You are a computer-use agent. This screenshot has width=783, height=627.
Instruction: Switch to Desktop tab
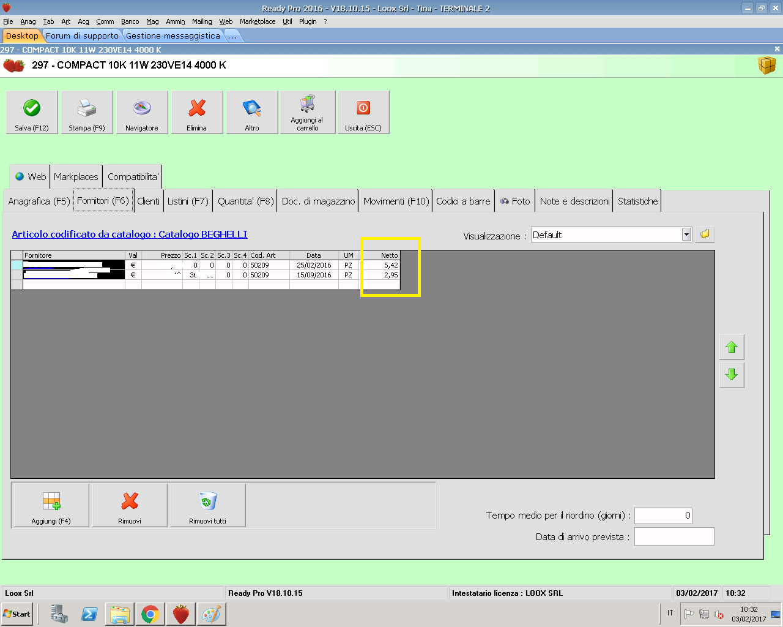click(x=22, y=36)
